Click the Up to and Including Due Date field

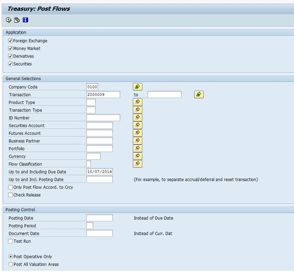pos(99,172)
